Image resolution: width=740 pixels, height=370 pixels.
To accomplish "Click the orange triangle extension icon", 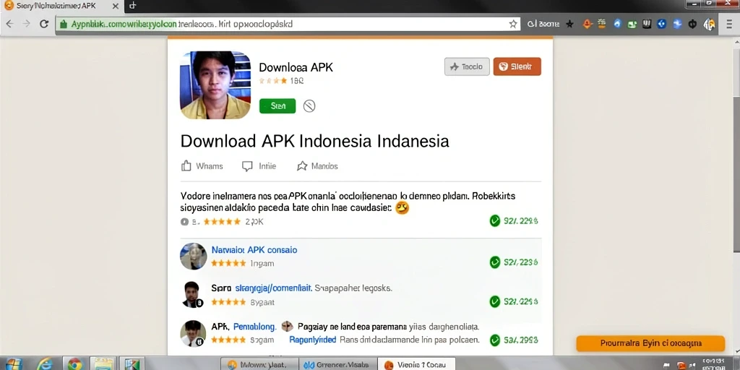I will [x=587, y=24].
